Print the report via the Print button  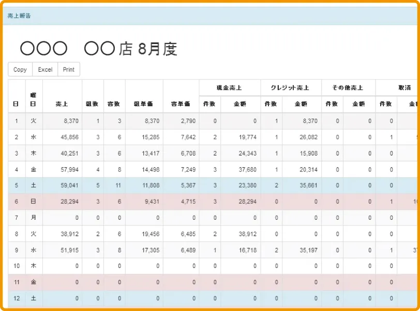coord(69,69)
